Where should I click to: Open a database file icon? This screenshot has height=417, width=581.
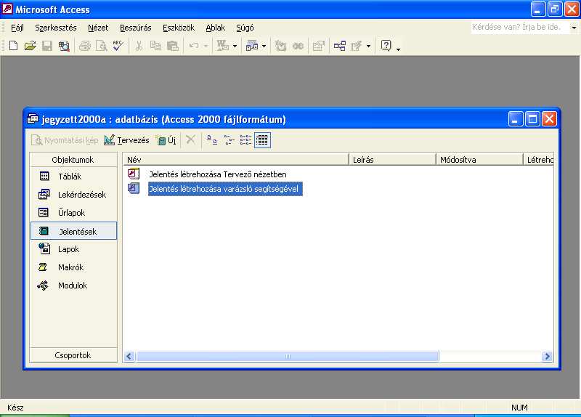pos(30,46)
